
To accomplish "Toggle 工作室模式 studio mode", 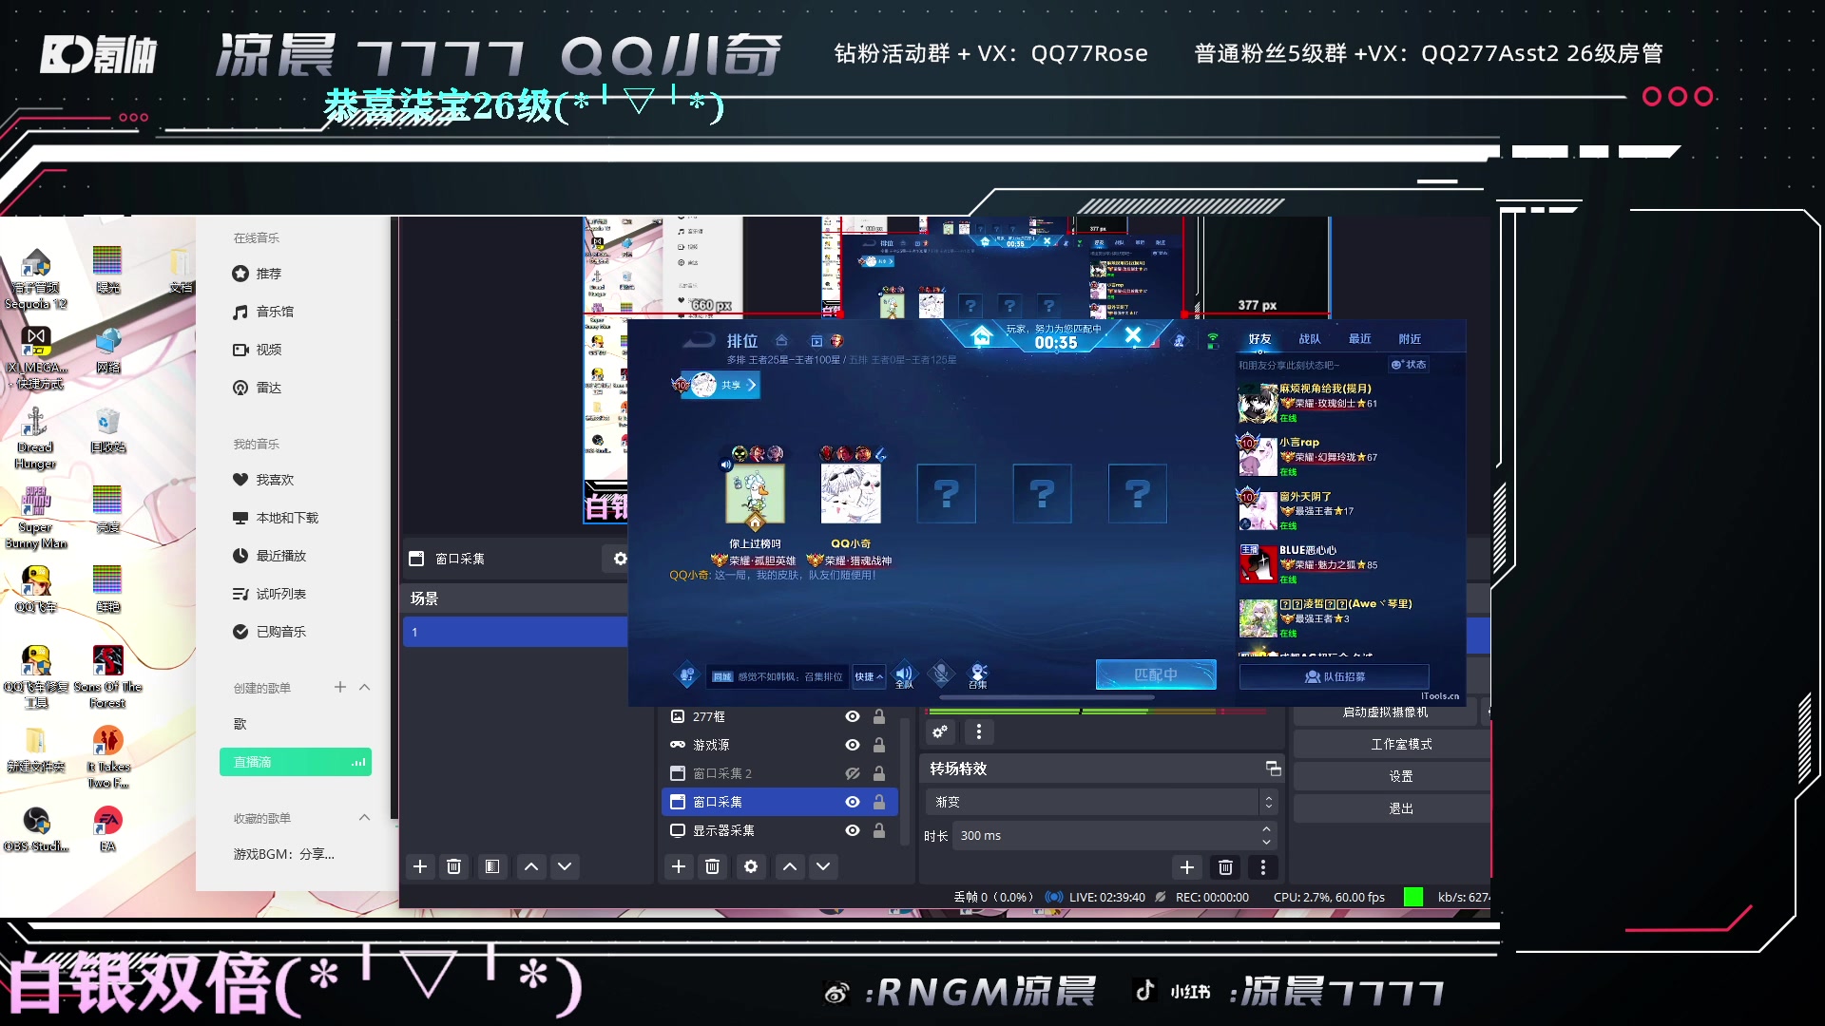I will pos(1393,744).
